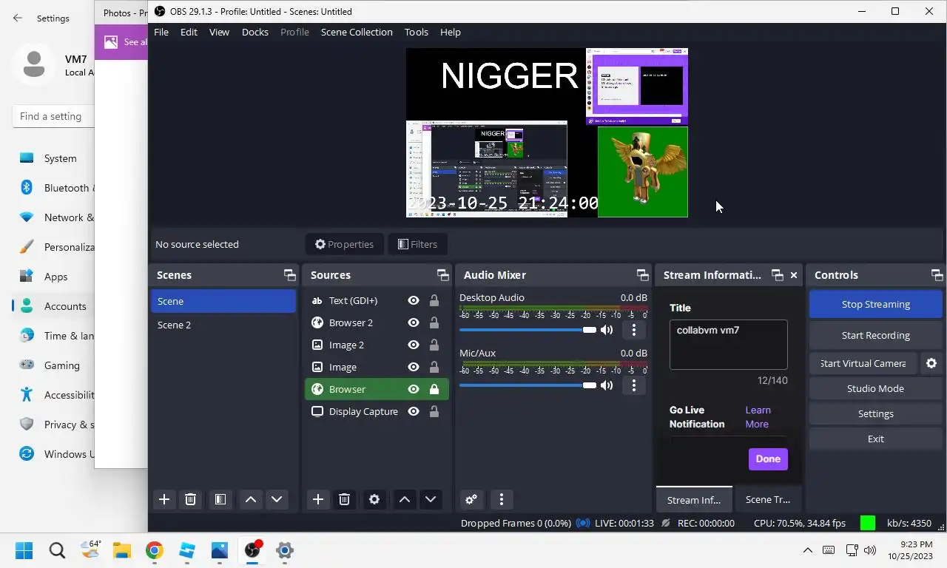Open source Filters button

[x=417, y=244]
